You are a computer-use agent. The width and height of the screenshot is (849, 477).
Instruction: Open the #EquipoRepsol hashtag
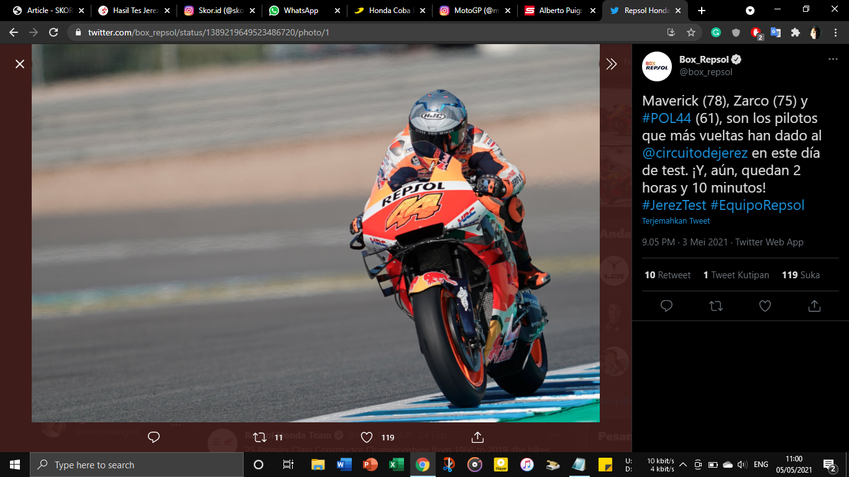758,205
